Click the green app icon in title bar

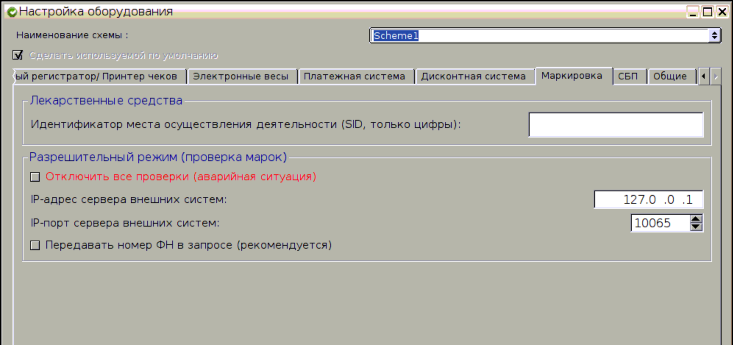[12, 12]
